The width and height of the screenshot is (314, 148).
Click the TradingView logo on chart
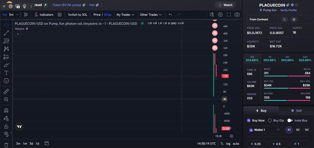pos(19,127)
